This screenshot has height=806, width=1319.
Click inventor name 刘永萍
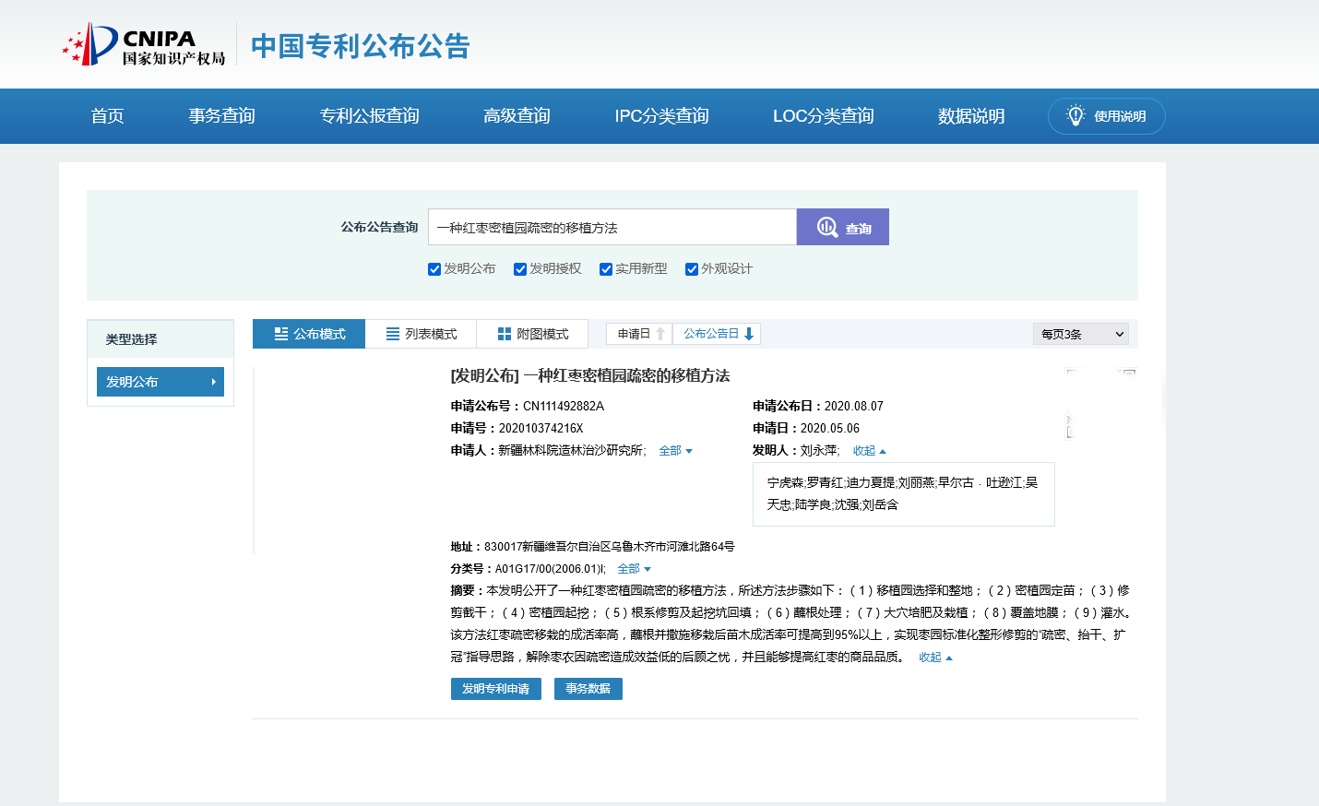pyautogui.click(x=819, y=451)
